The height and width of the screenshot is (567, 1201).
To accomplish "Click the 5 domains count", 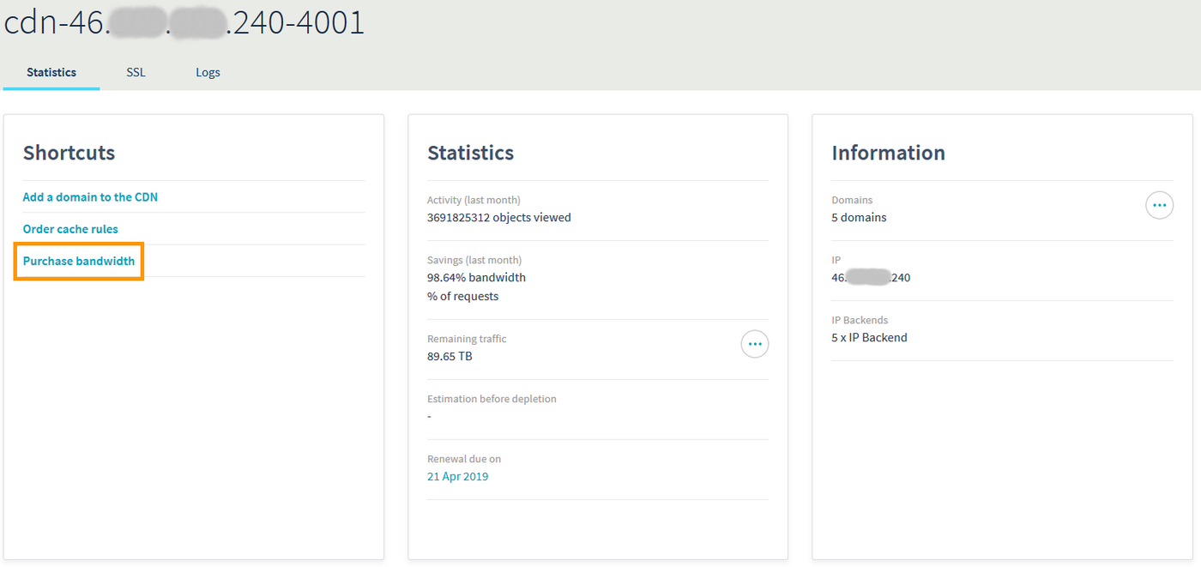I will pos(859,218).
